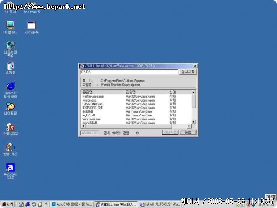Select the 휴지통 recycle bin icon

click(11, 68)
